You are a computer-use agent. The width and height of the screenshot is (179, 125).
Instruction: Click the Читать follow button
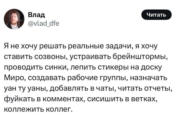(156, 15)
